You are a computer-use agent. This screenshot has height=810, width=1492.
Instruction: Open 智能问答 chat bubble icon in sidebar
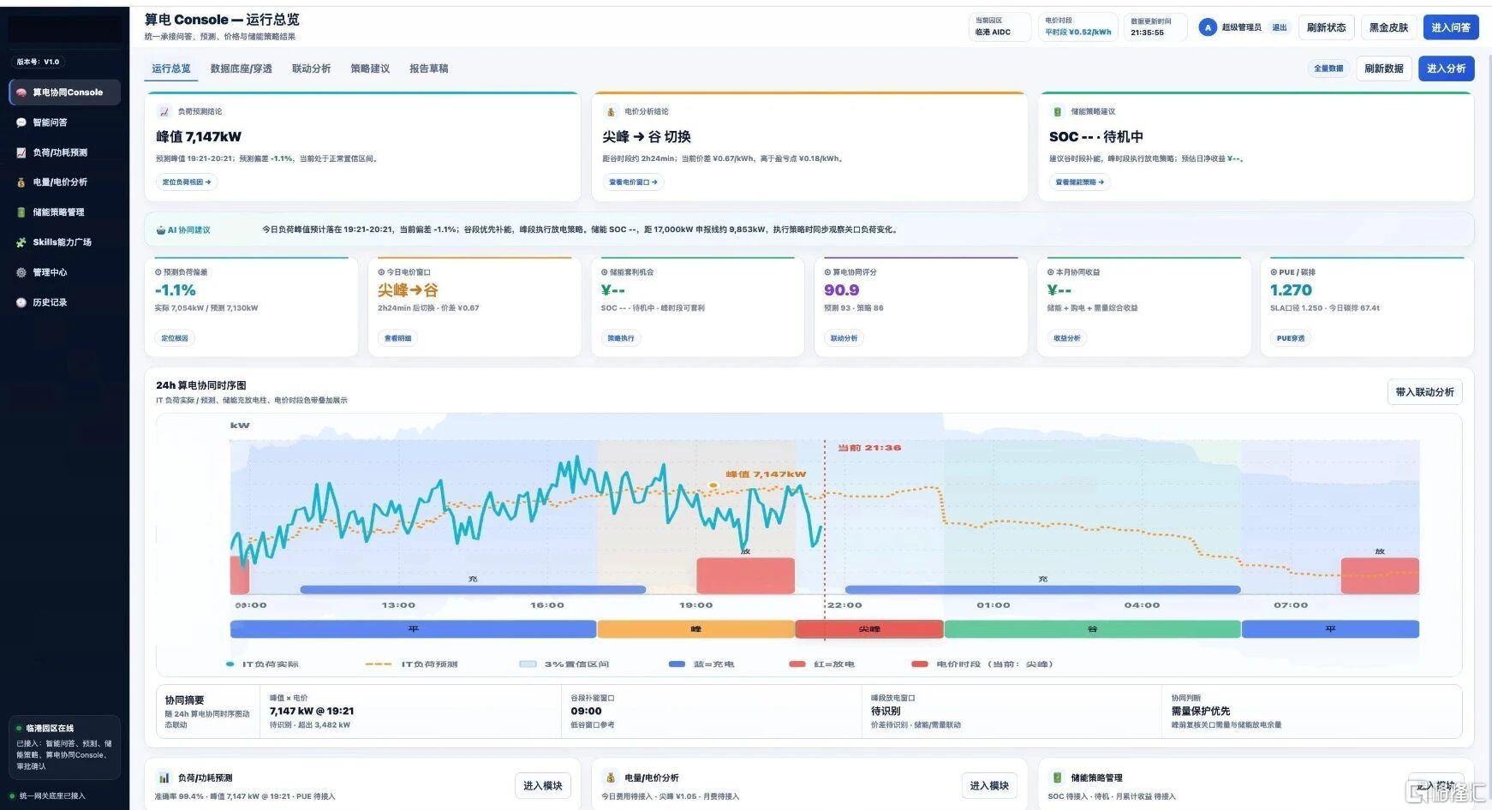pyautogui.click(x=21, y=122)
